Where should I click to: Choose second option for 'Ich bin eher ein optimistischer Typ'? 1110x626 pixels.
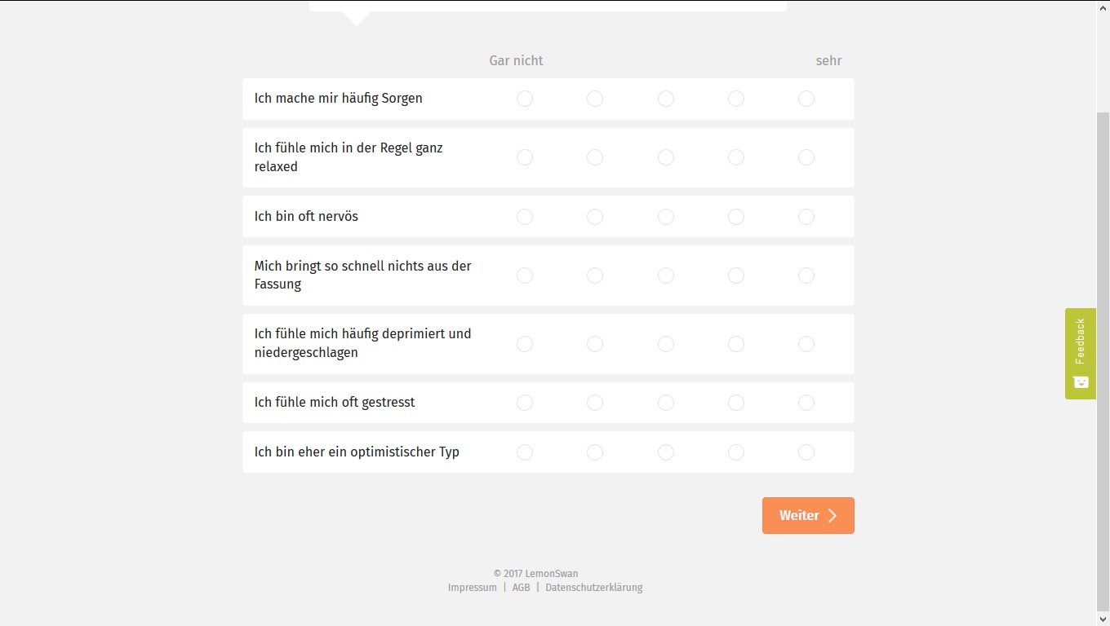[x=595, y=452]
